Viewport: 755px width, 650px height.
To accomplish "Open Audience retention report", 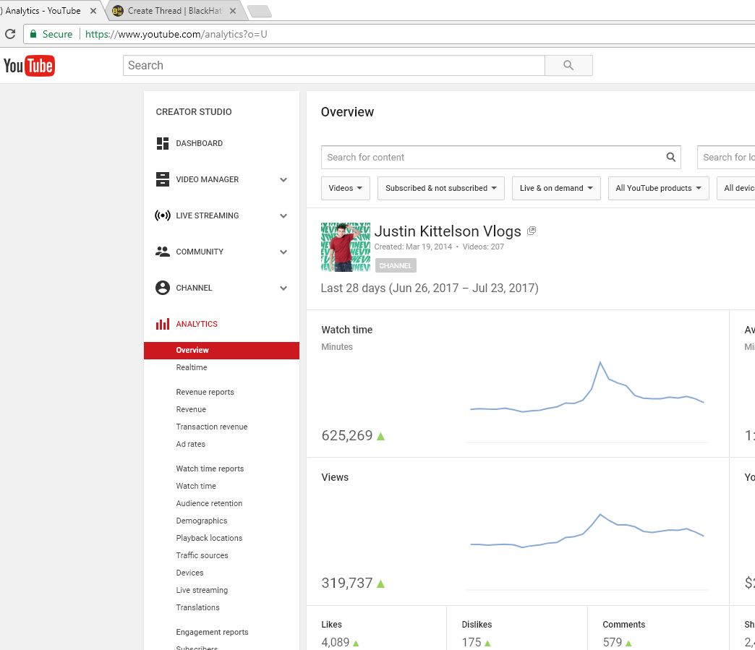I will (x=209, y=503).
